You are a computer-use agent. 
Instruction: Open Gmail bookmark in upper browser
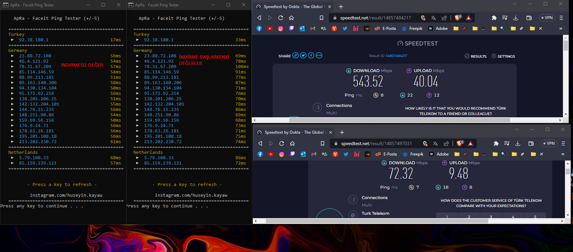click(313, 28)
